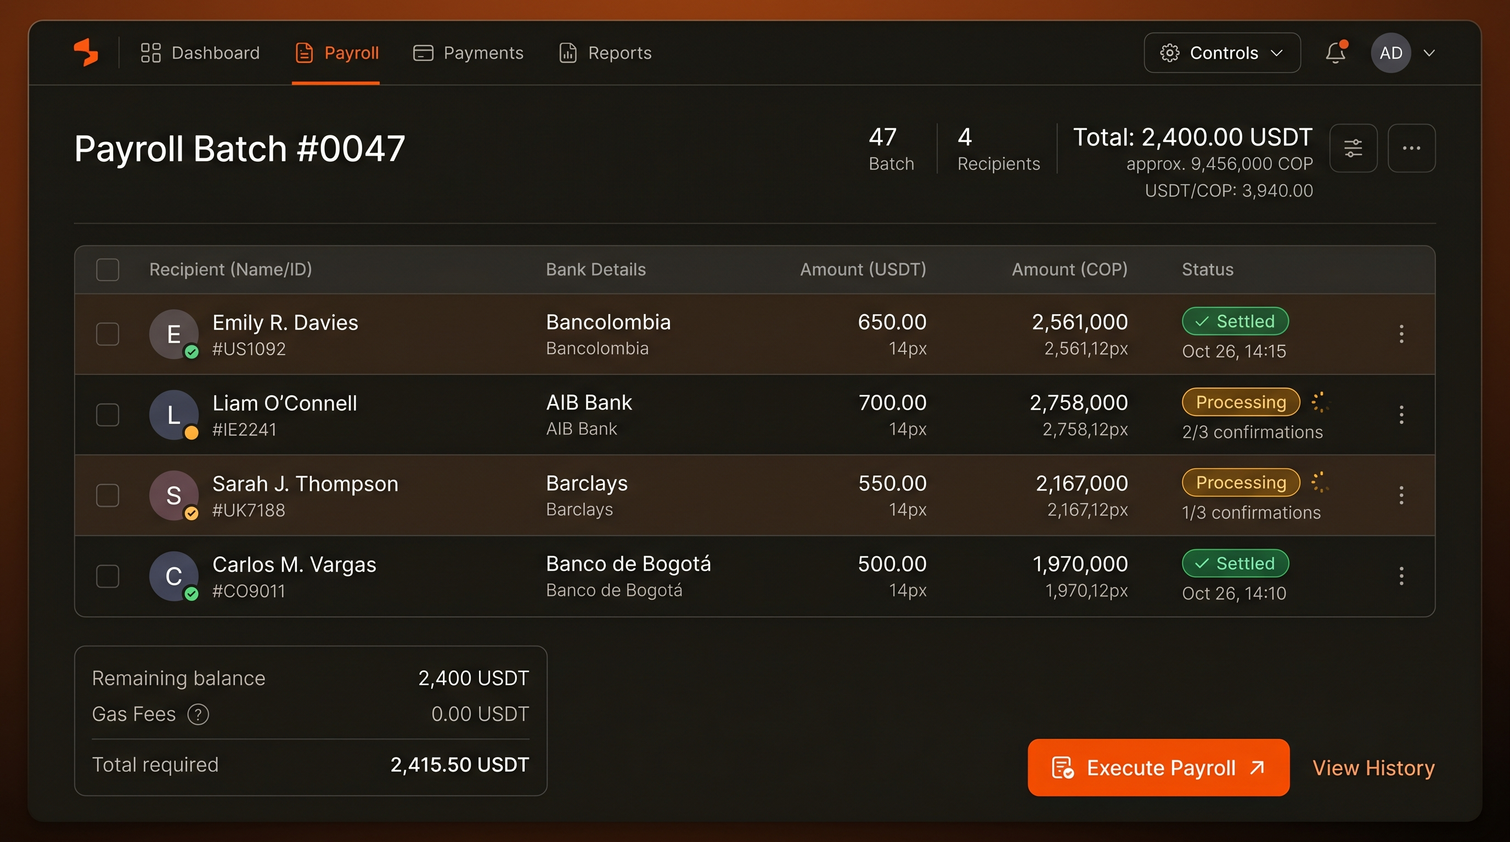Click the AD user avatar
Viewport: 1510px width, 842px height.
pyautogui.click(x=1391, y=53)
